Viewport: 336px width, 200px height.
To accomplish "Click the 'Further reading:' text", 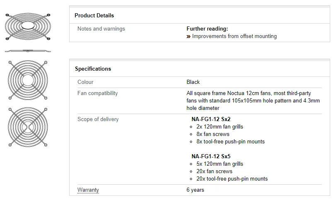I will [x=207, y=29].
